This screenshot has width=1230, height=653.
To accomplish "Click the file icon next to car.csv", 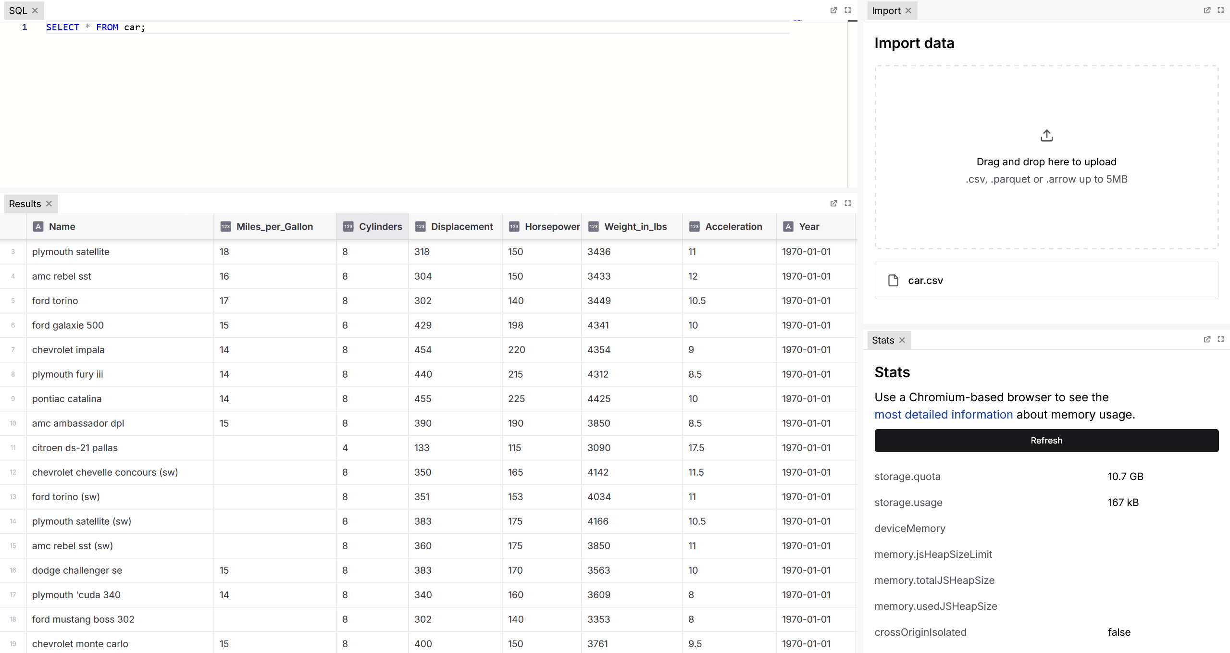I will pos(893,280).
